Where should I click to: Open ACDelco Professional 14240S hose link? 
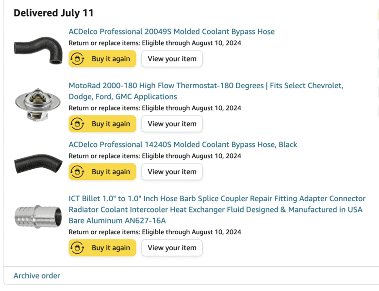[182, 145]
